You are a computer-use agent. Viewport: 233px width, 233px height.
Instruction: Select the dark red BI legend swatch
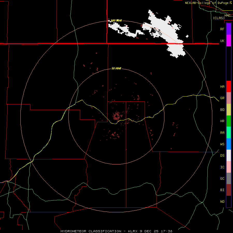pyautogui.click(x=229, y=190)
